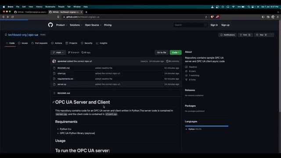Screen dimensions: 281x158
Task: Click the GitHub search field
Action: 190,25
